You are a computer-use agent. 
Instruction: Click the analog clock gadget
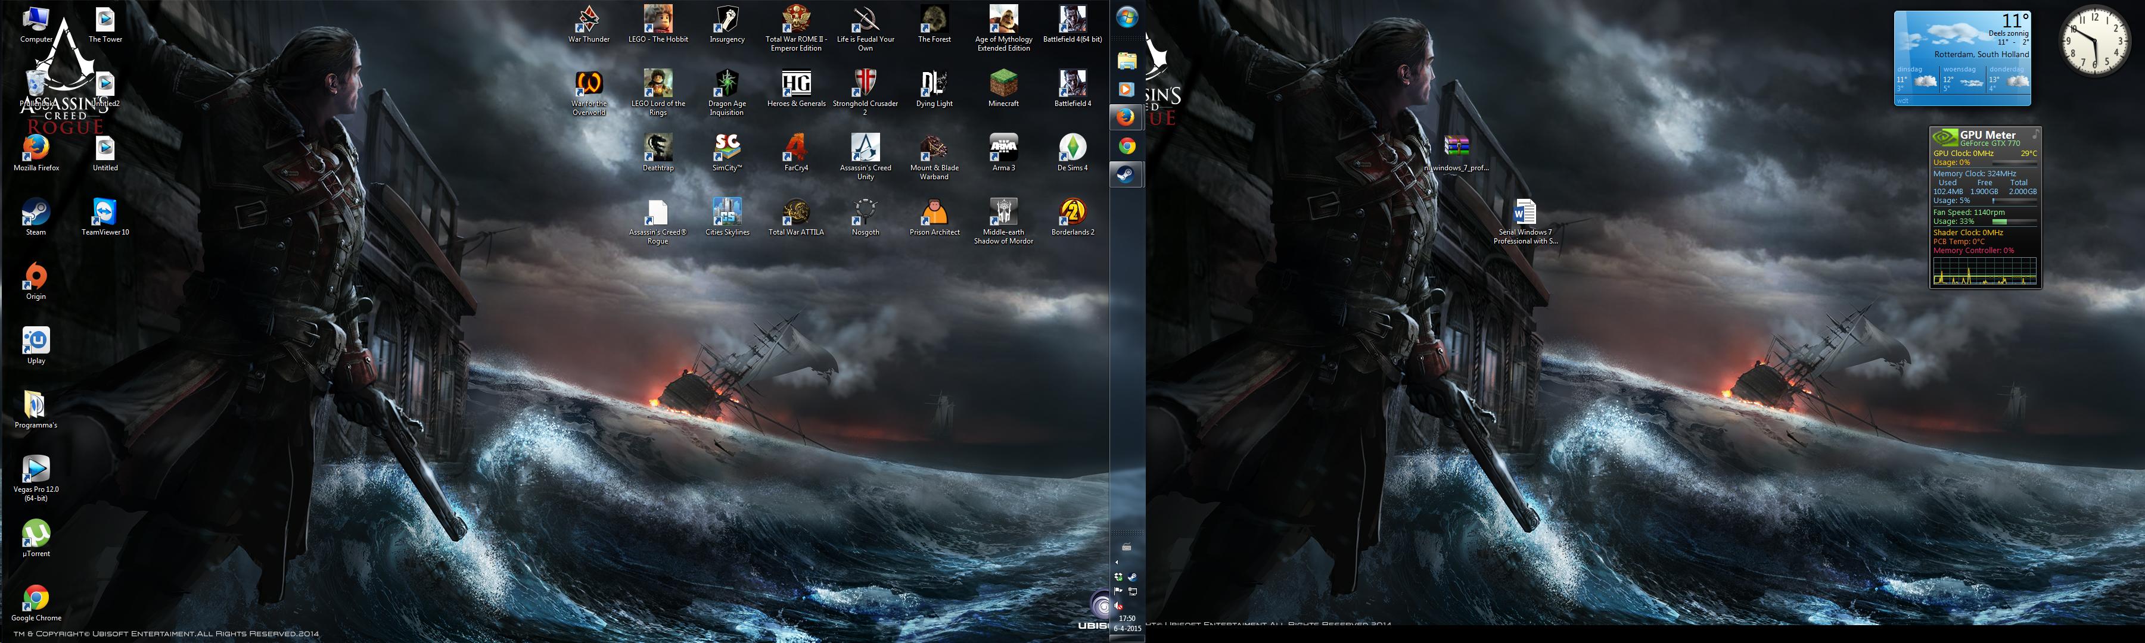click(2095, 42)
